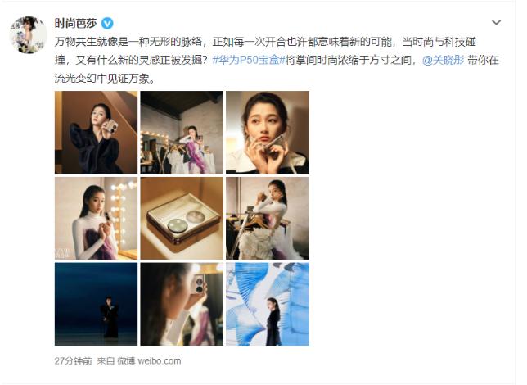
Task: Open the 时尚芭莎 account name link
Action: [75, 23]
